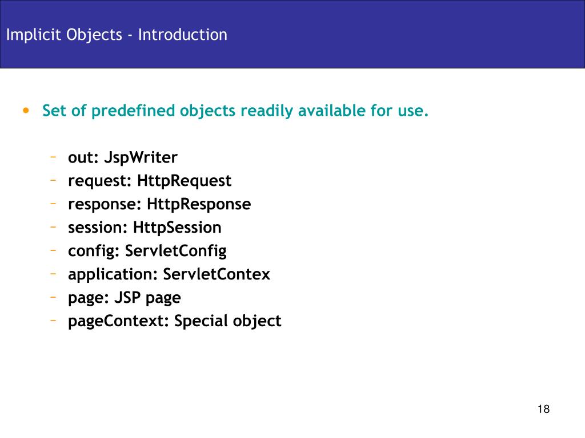This screenshot has width=585, height=438.
Task: Click the dash before 'config: ServletConfig'
Action: pos(53,251)
